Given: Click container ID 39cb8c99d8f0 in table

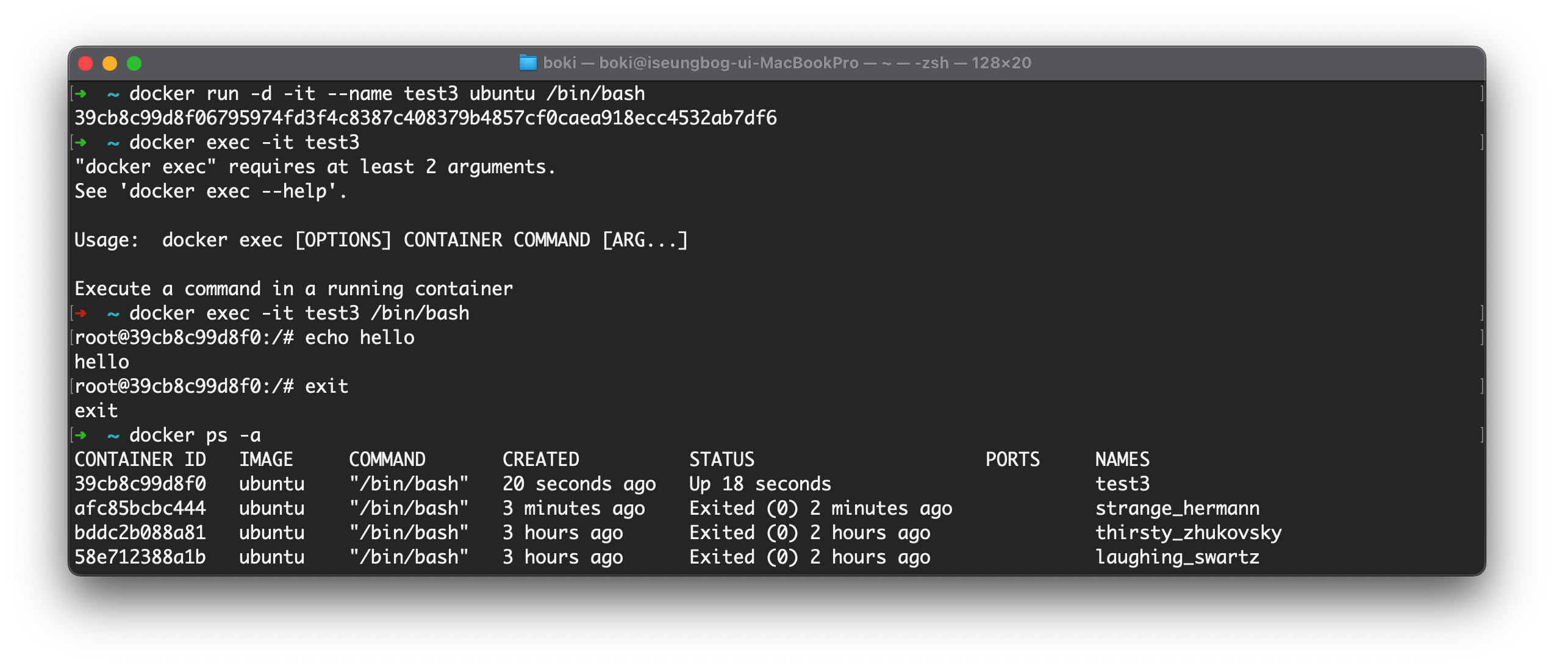Looking at the screenshot, I should click(140, 484).
